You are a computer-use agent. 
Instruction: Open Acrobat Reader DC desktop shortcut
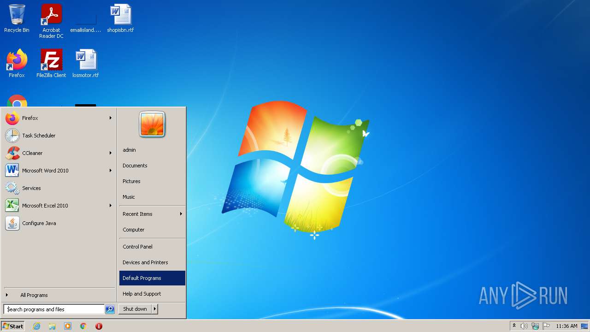pos(51,21)
